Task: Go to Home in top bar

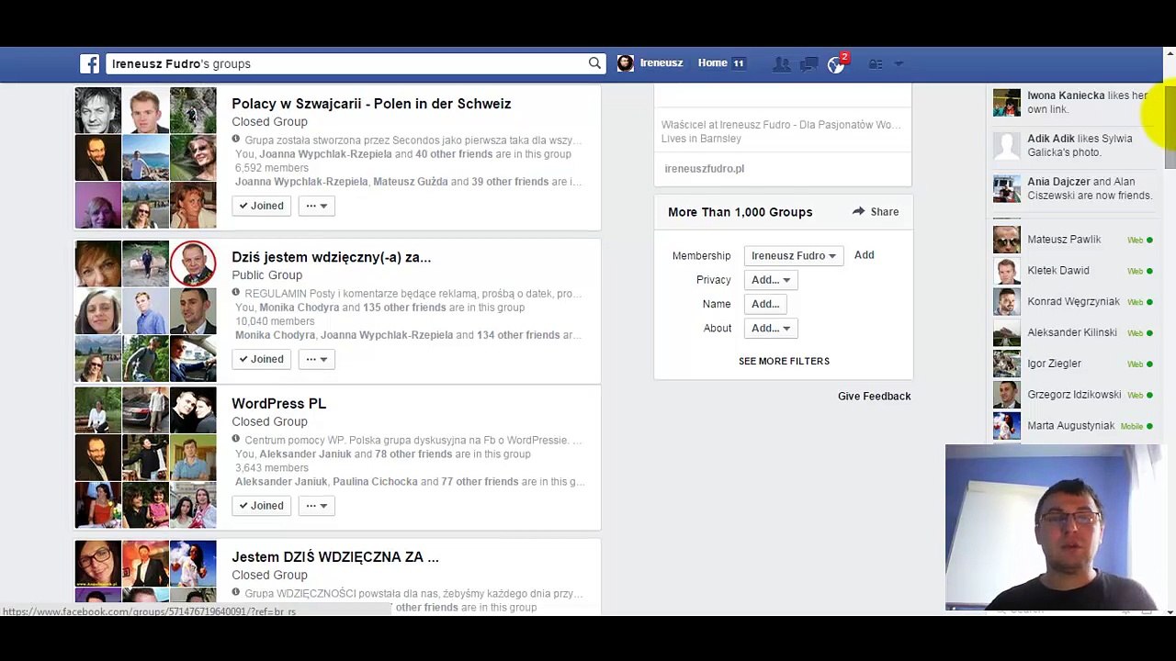Action: coord(712,63)
